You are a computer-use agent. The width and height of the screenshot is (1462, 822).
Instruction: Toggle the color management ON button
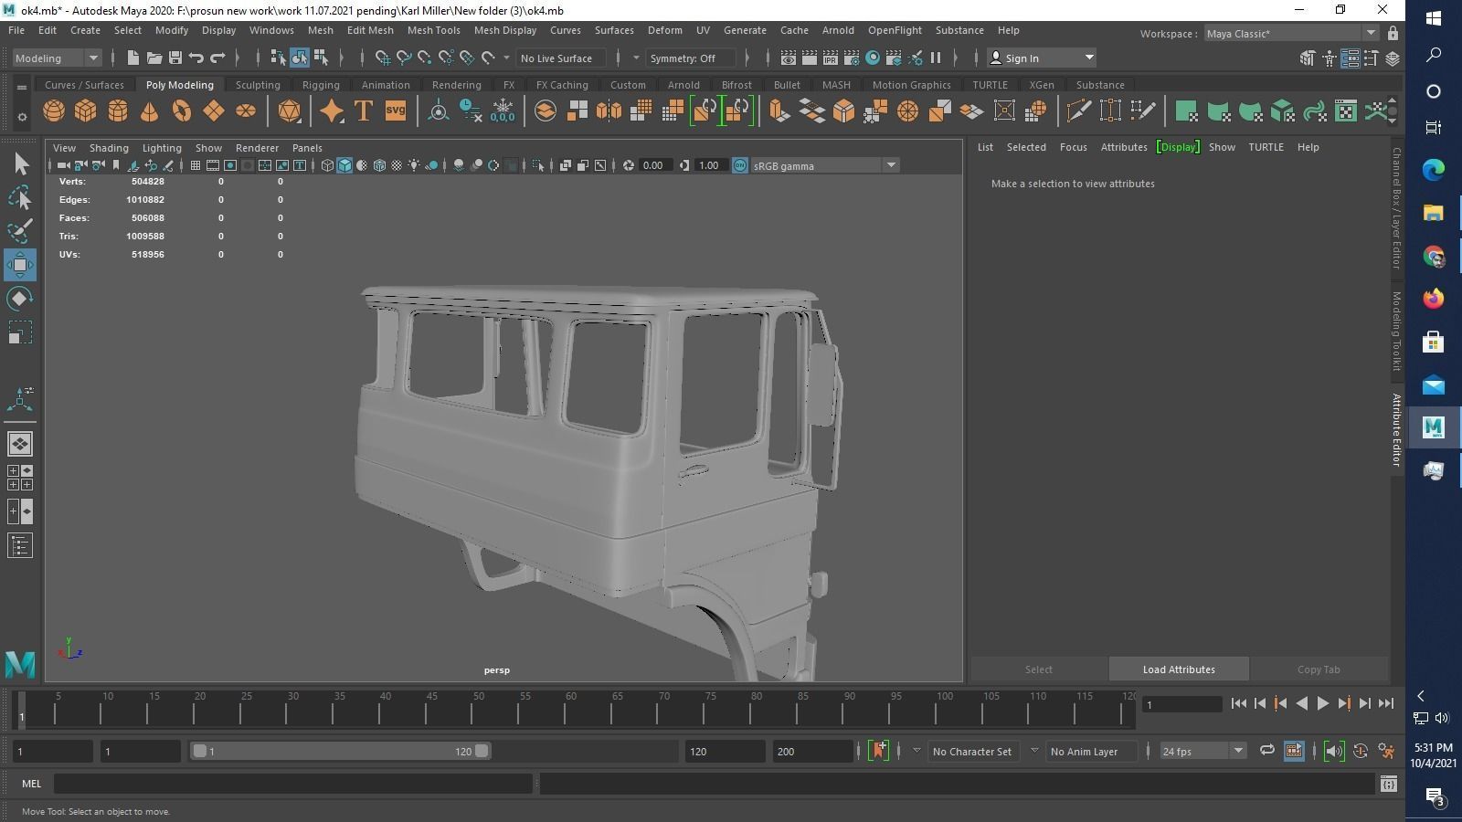pos(740,165)
